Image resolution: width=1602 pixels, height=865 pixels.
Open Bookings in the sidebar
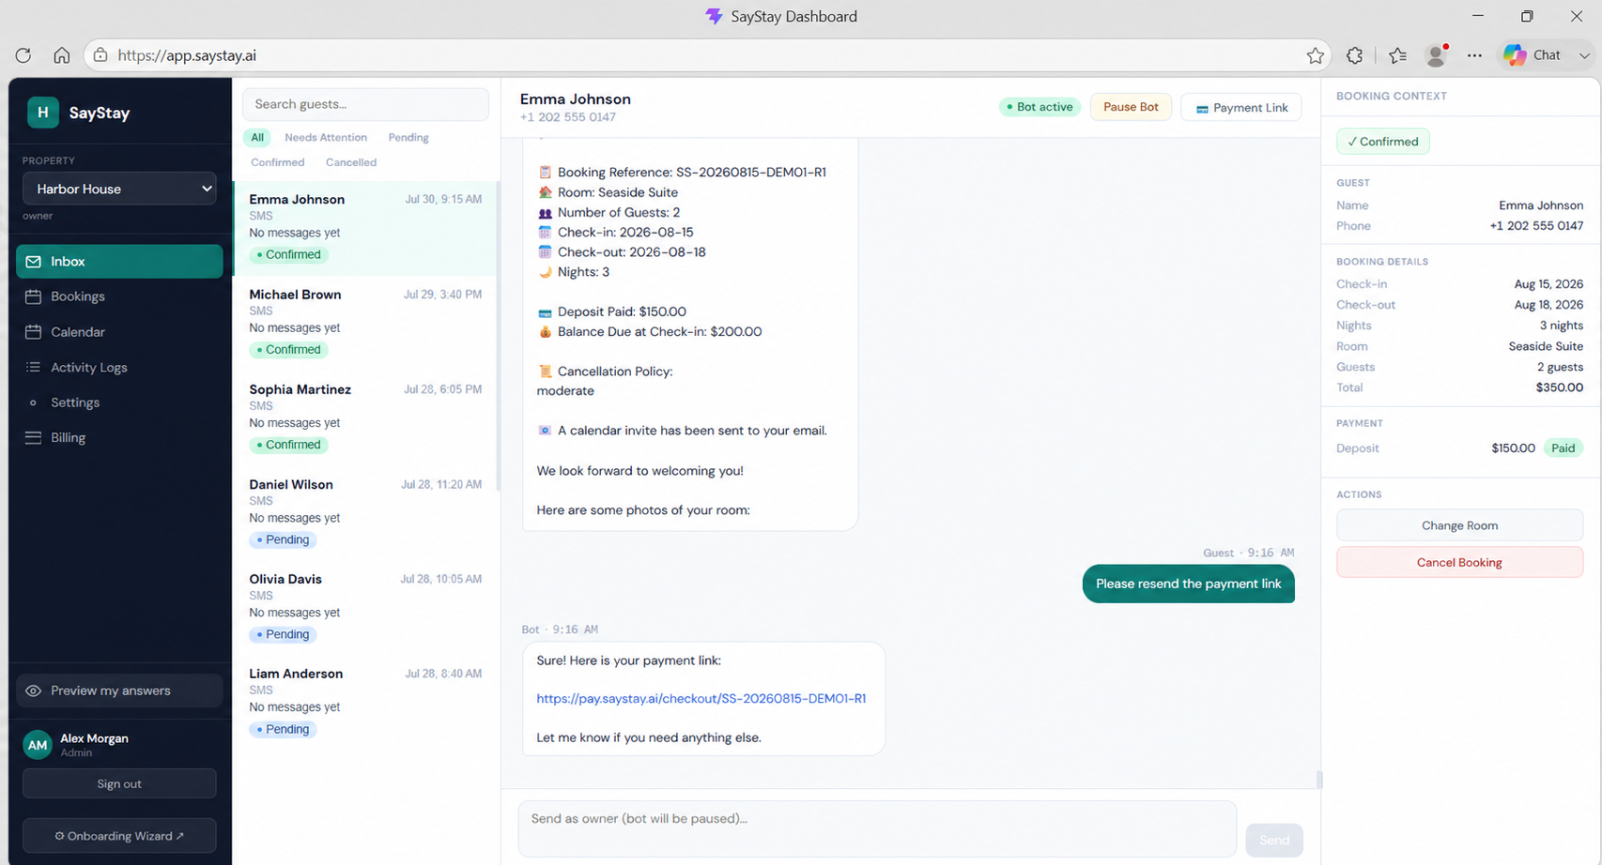119,296
